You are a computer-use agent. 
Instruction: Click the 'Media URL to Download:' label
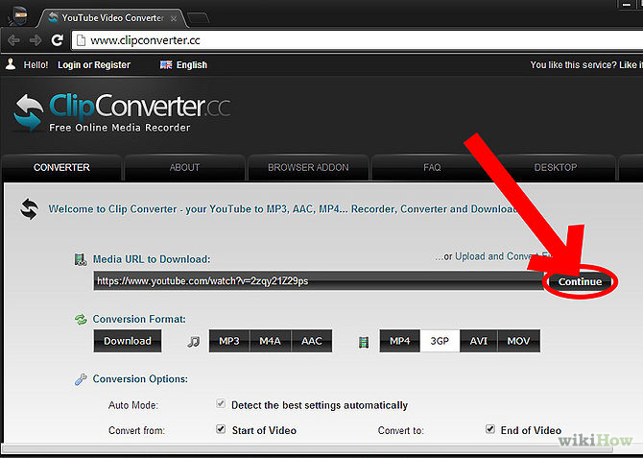(152, 259)
